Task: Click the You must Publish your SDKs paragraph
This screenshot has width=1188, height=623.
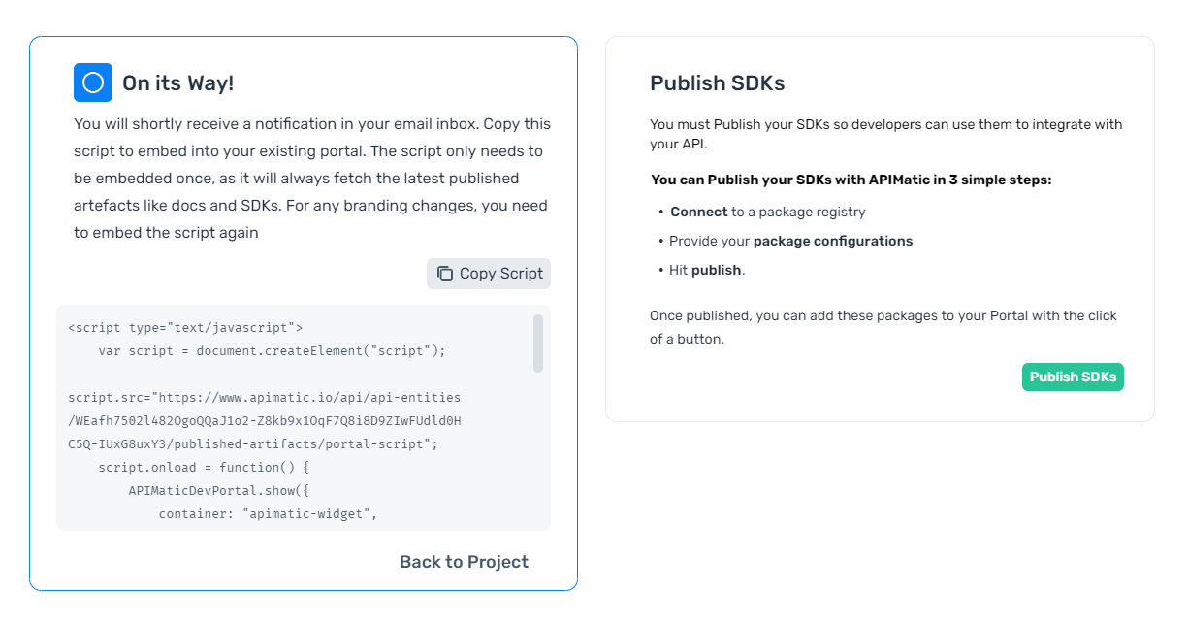Action: (886, 134)
